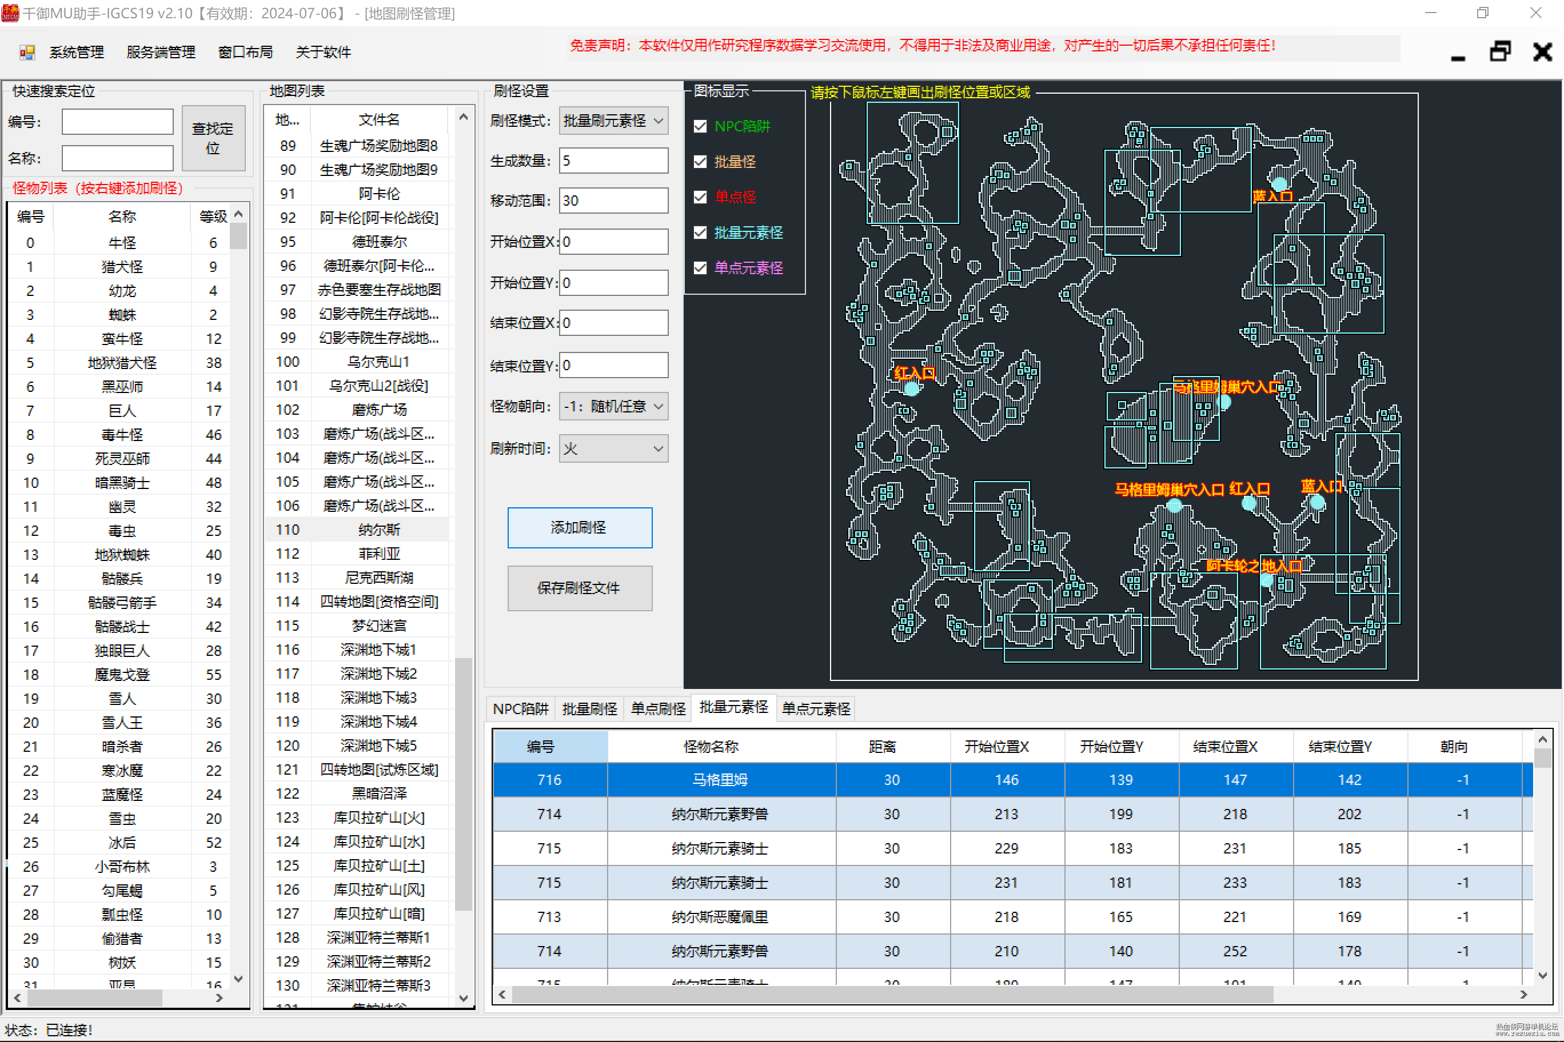
Task: Click the 怪物名称 column header
Action: (721, 746)
